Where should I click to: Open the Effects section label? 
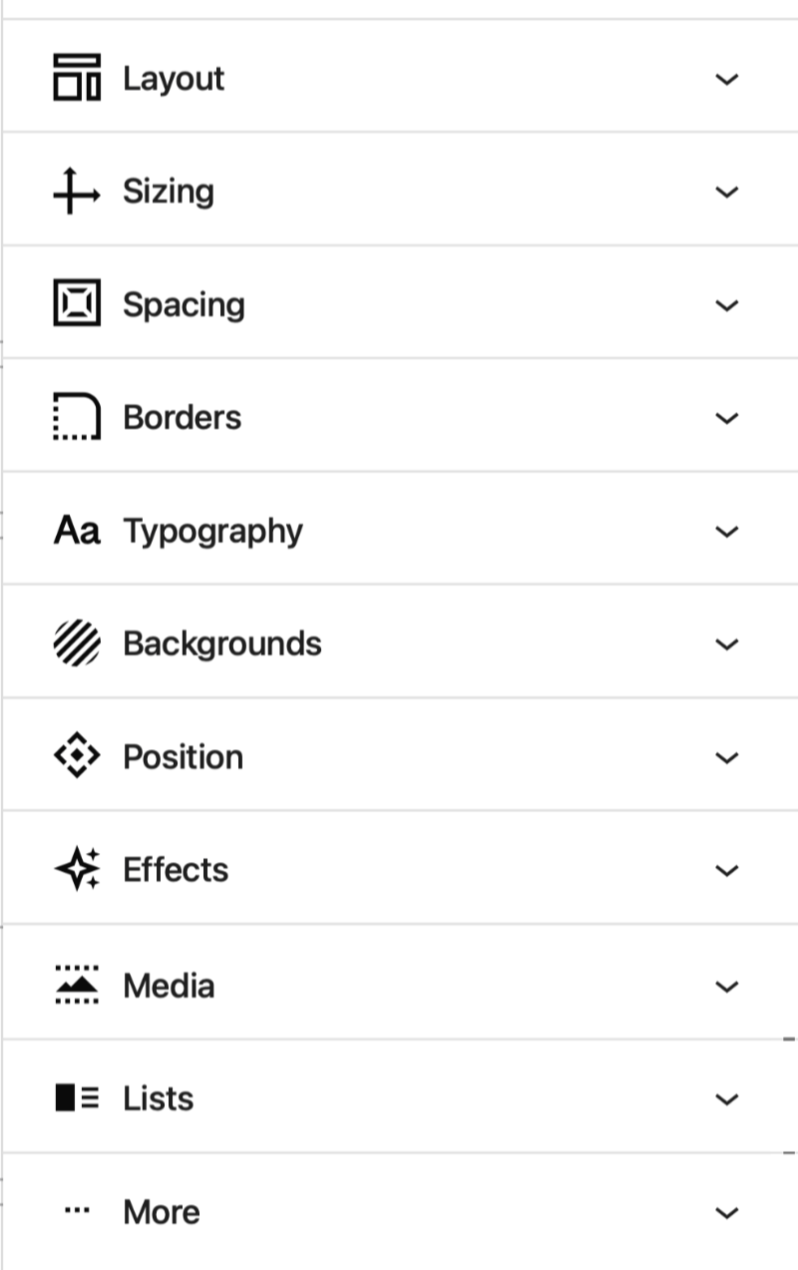176,870
